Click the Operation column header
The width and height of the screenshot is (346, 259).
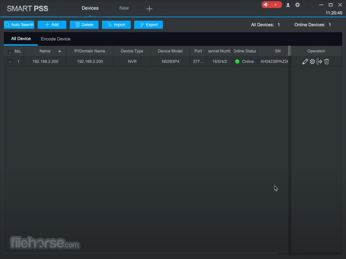[316, 51]
